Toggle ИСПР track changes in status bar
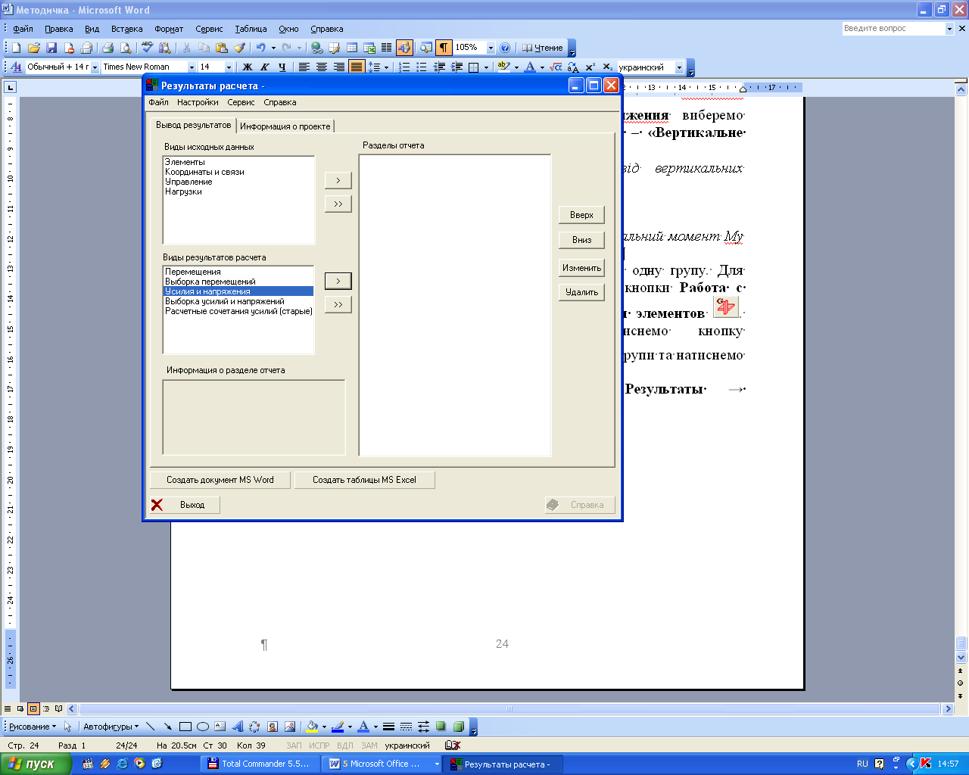The image size is (969, 775). point(319,745)
